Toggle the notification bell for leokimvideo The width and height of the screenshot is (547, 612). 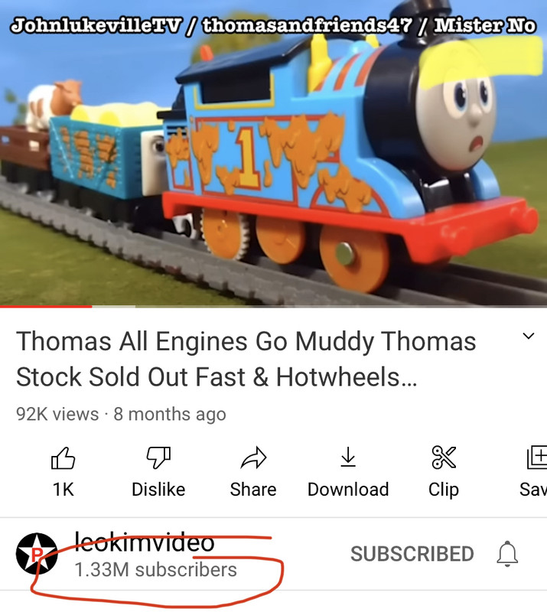pyautogui.click(x=507, y=554)
